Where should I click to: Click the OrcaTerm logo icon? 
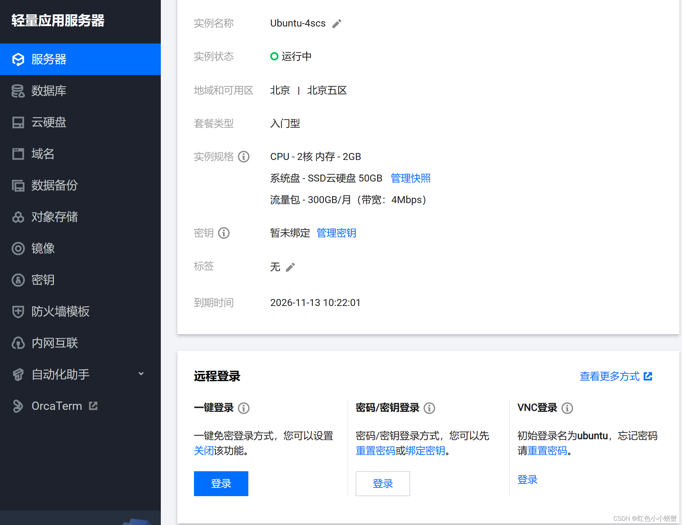click(18, 406)
